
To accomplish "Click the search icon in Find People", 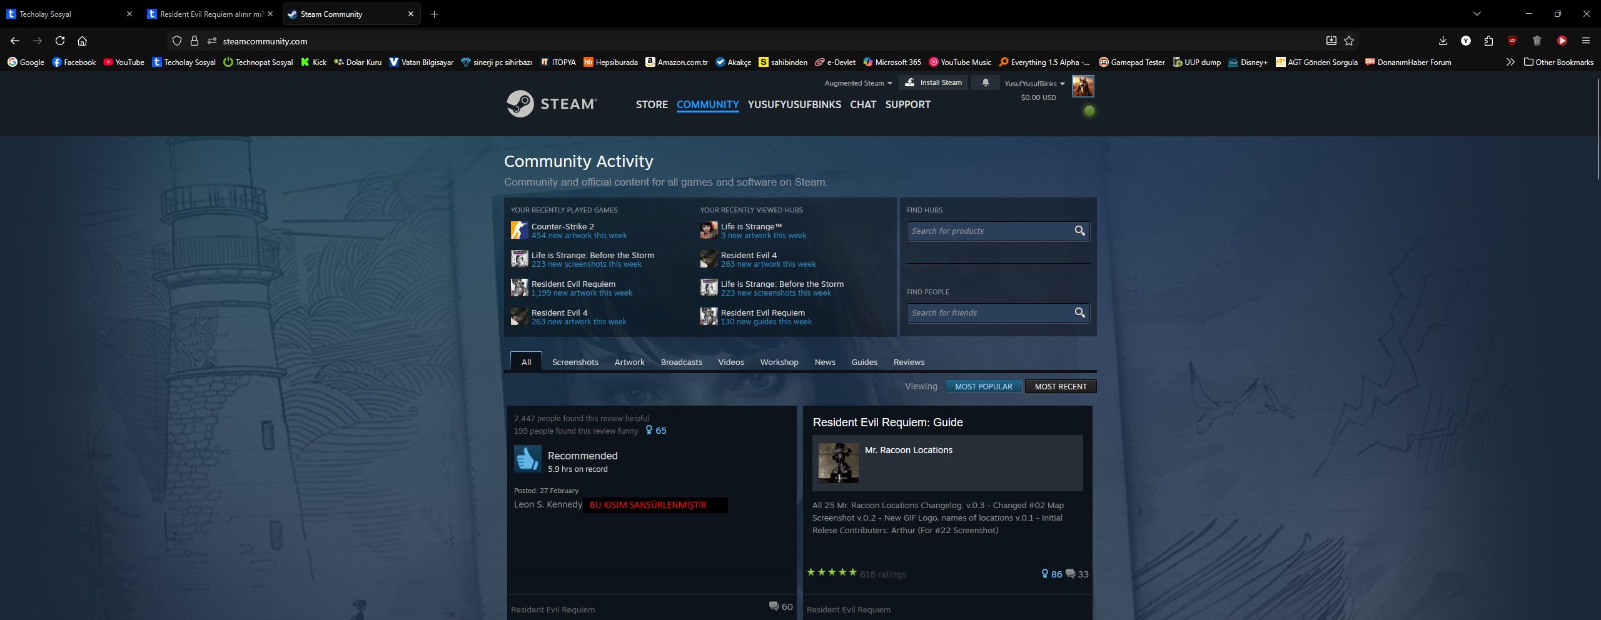I will click(x=1080, y=313).
